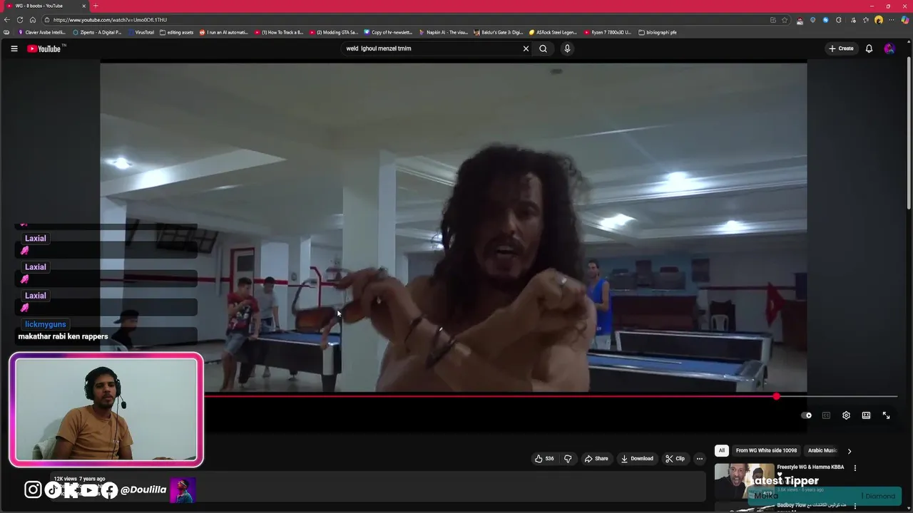Open Napkin AI bookmark
Image resolution: width=913 pixels, height=513 pixels.
coord(444,32)
